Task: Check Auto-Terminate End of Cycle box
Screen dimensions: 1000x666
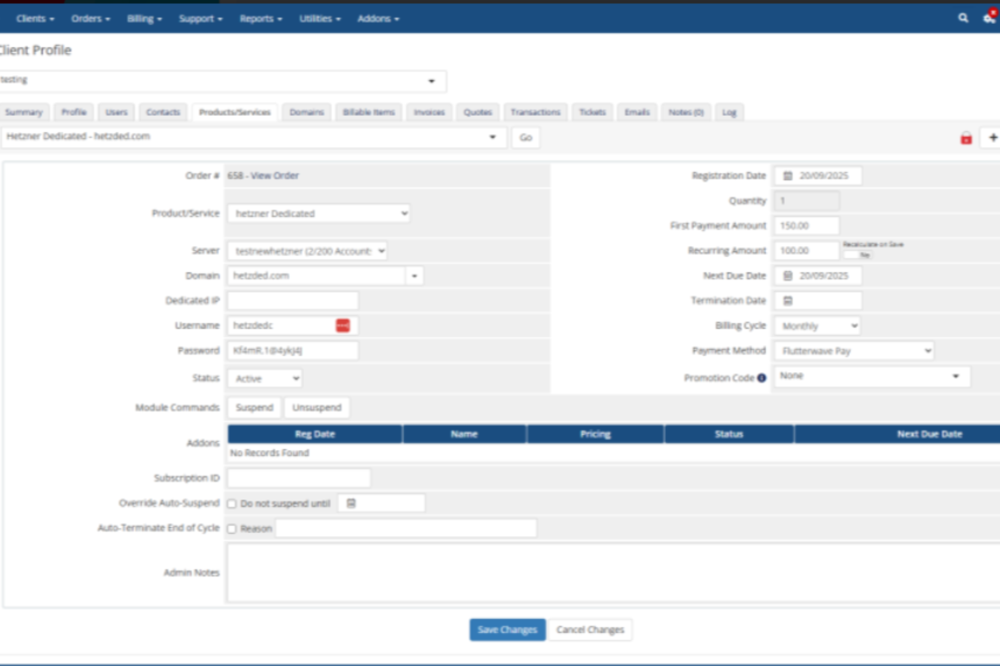Action: pos(232,529)
